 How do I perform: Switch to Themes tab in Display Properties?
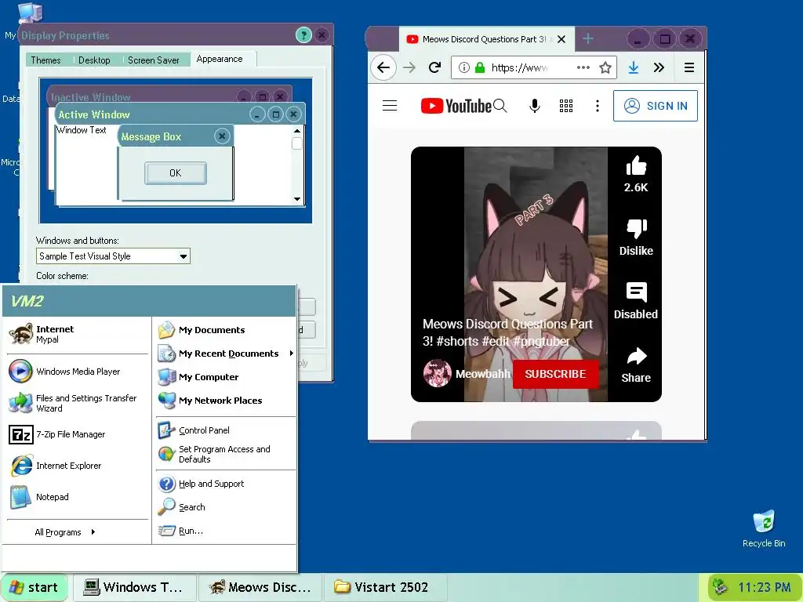tap(45, 60)
